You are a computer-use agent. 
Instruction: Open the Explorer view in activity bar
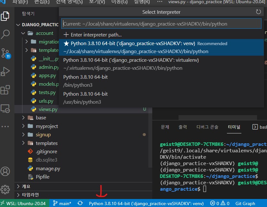click(x=5, y=16)
